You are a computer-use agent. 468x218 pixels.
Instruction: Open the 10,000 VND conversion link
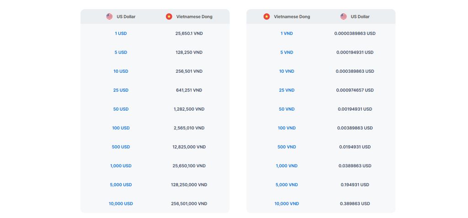coord(287,204)
